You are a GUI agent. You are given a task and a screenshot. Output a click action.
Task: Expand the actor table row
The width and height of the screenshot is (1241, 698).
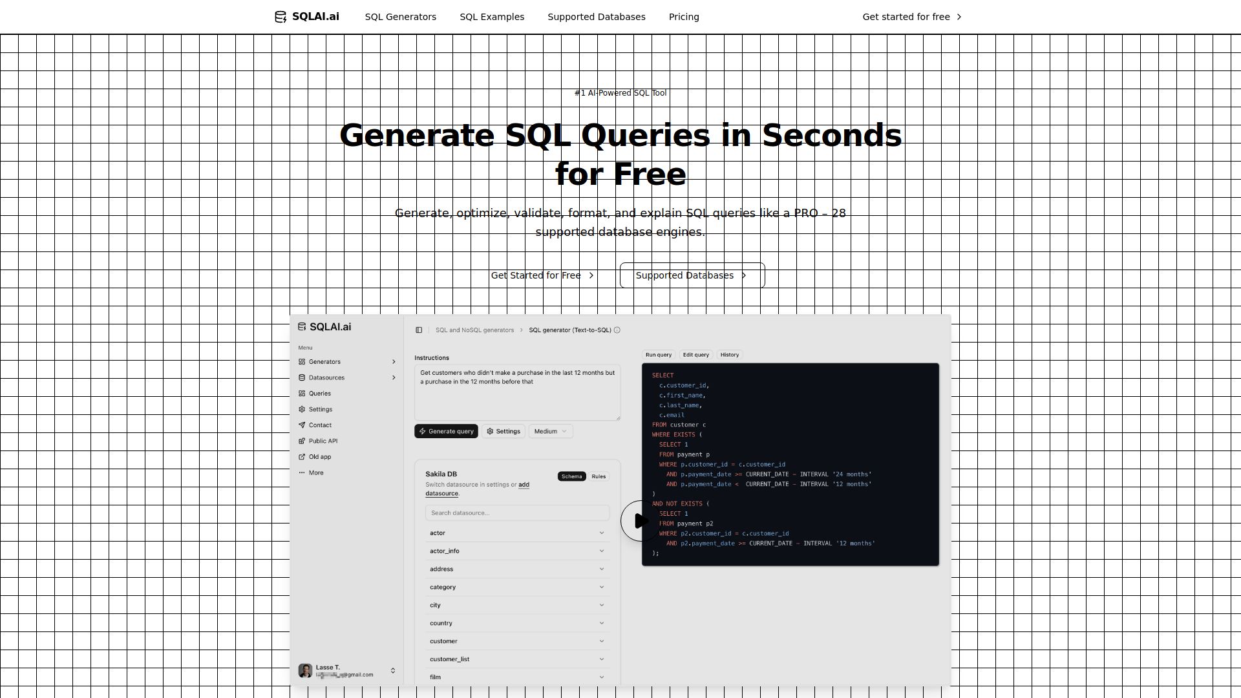coord(517,533)
